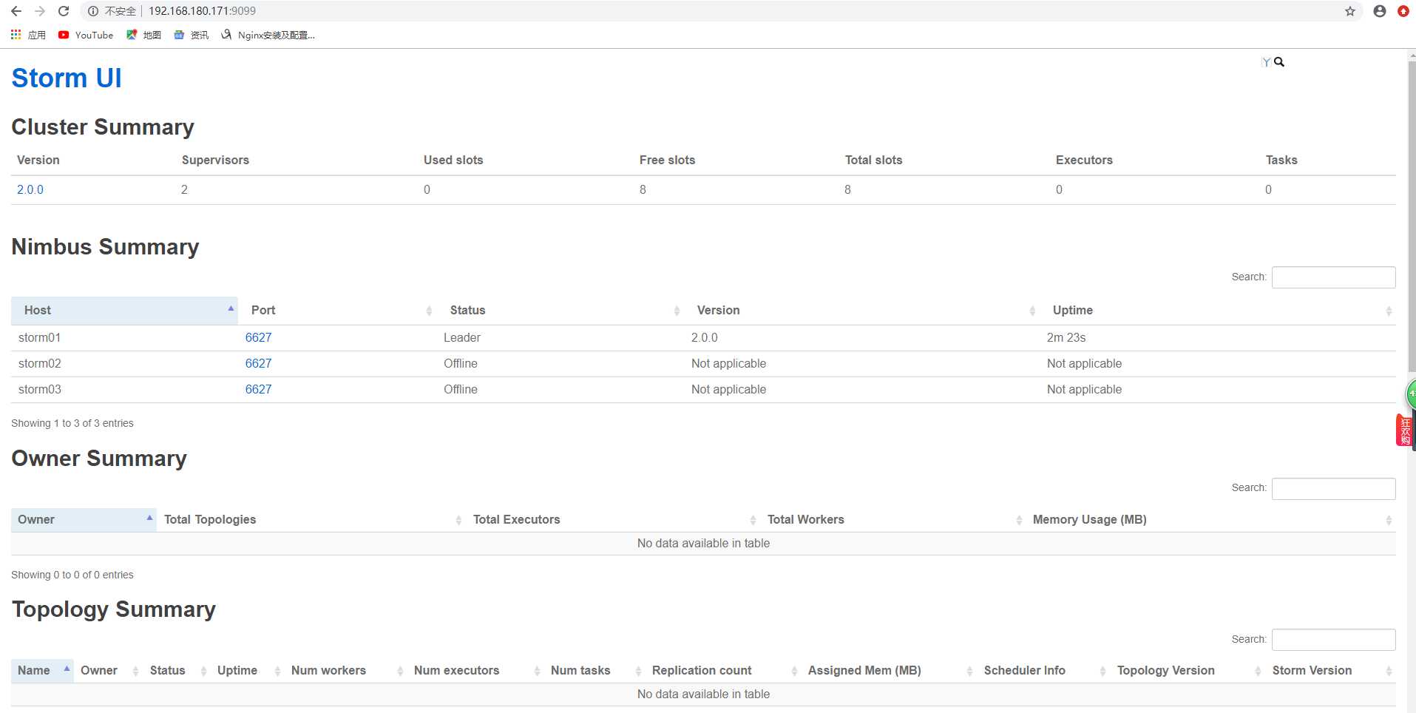The width and height of the screenshot is (1416, 713).
Task: Bookmark this page with the star icon
Action: (1350, 11)
